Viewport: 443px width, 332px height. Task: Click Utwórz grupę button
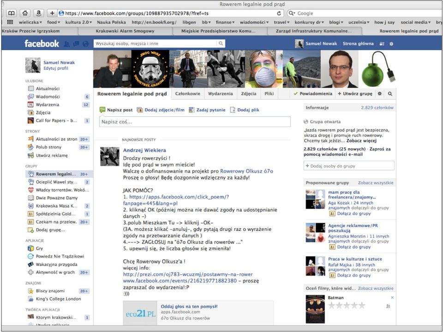(x=355, y=94)
